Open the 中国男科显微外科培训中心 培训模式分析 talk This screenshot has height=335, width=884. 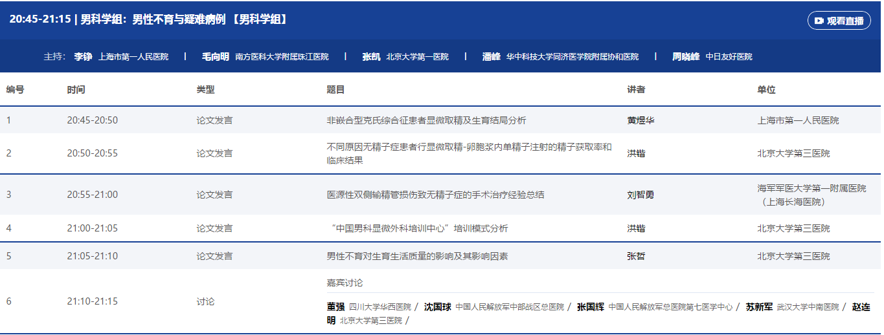pos(419,228)
